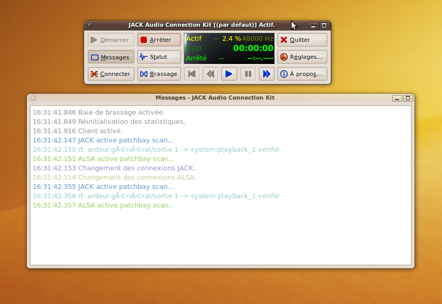This screenshot has width=442, height=304.
Task: Open the Statut status window
Action: click(x=159, y=57)
